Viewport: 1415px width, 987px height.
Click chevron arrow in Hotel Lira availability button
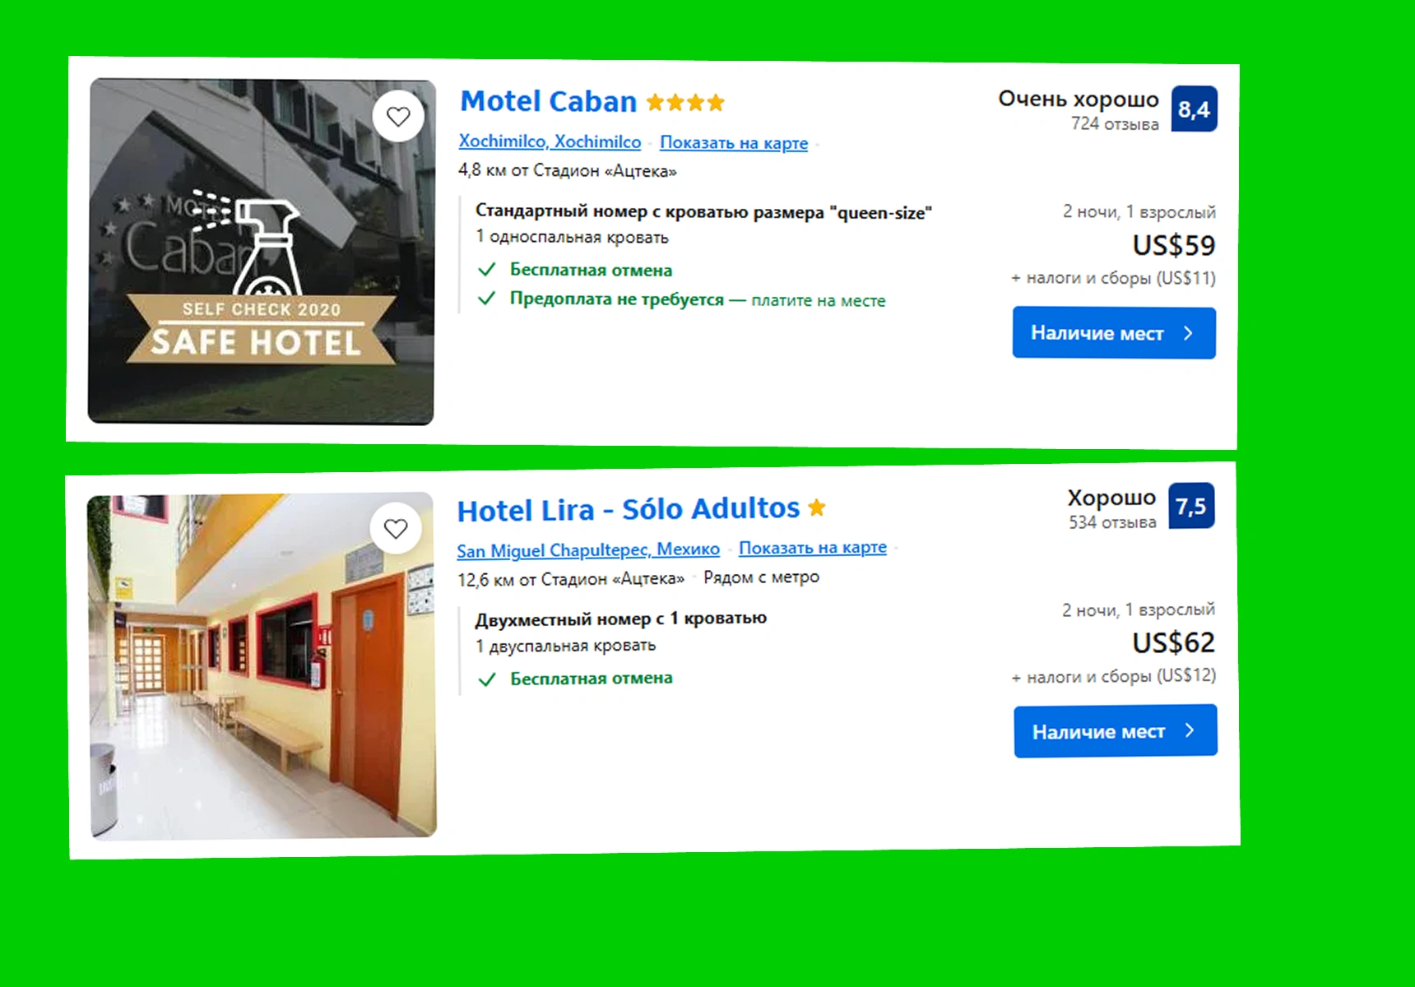[x=1190, y=730]
